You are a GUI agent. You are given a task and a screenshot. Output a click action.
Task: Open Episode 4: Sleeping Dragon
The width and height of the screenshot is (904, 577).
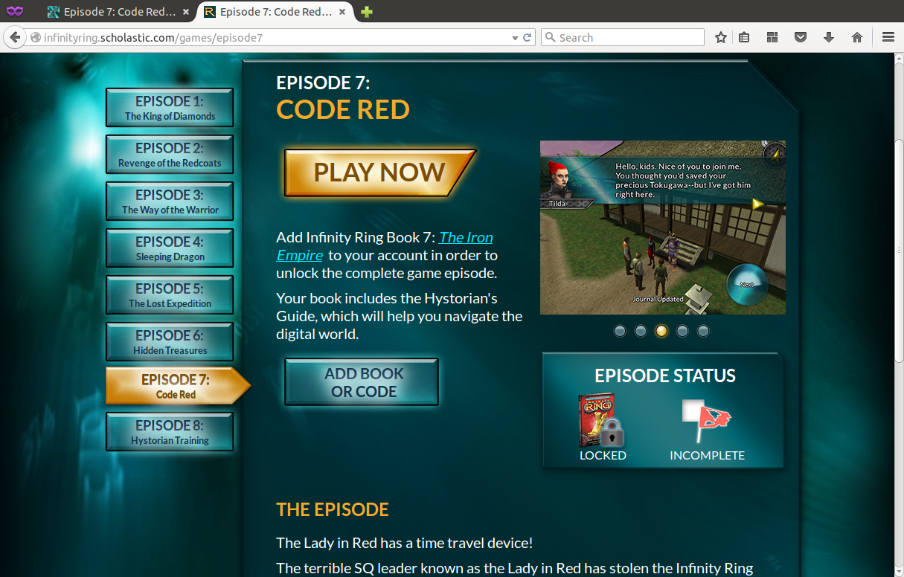click(x=170, y=248)
